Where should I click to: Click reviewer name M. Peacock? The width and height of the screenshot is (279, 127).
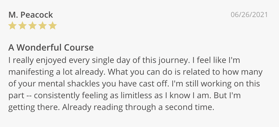31,15
